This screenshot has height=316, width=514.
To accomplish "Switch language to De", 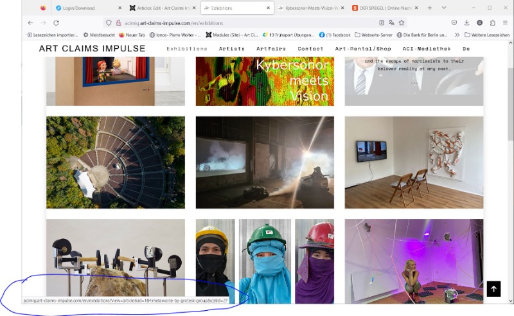I will (x=466, y=49).
